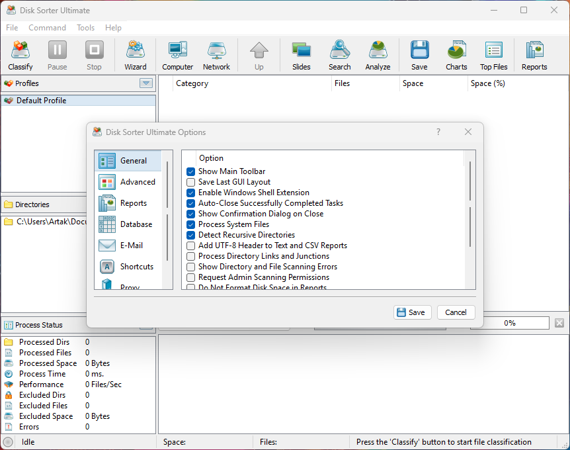Viewport: 570px width, 450px height.
Task: Enable Request Admin Scanning Permissions
Action: click(191, 277)
